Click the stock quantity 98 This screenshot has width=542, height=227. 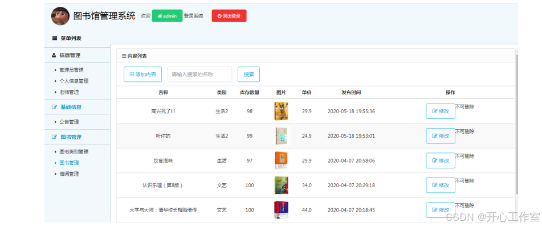click(250, 112)
